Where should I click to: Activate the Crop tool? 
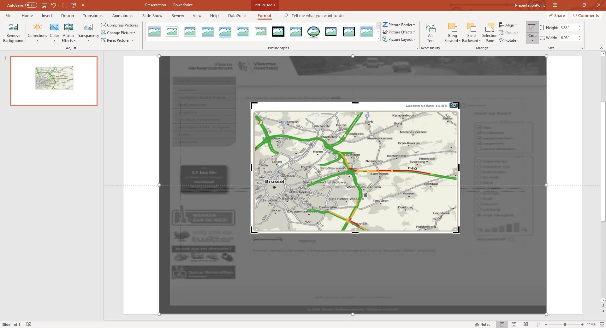[532, 28]
